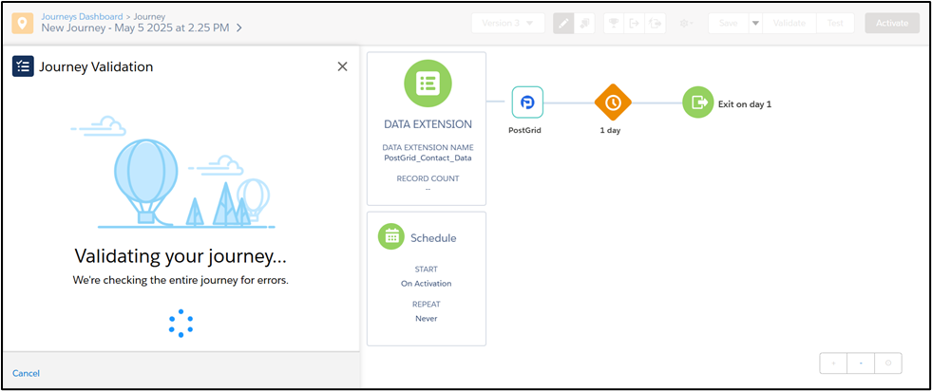Zoom in with the plus canvas button
This screenshot has height=391, width=932.
coord(833,363)
